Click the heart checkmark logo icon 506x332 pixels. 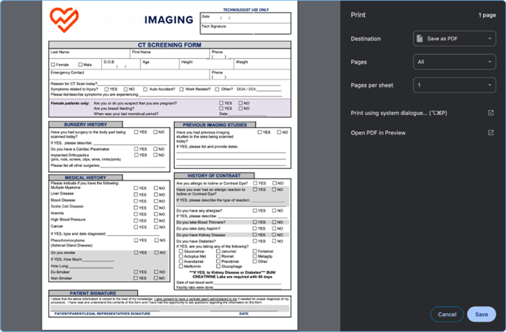click(64, 19)
